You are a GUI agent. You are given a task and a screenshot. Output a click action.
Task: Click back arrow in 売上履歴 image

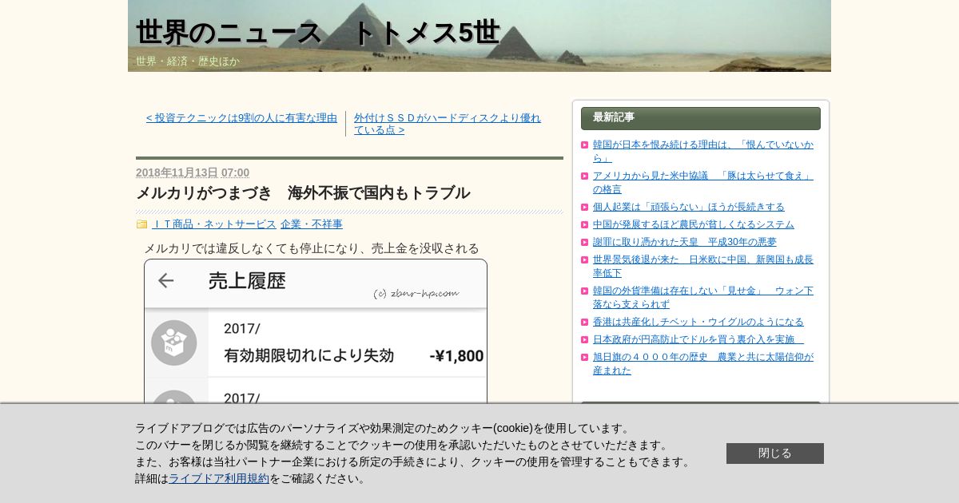click(x=165, y=280)
